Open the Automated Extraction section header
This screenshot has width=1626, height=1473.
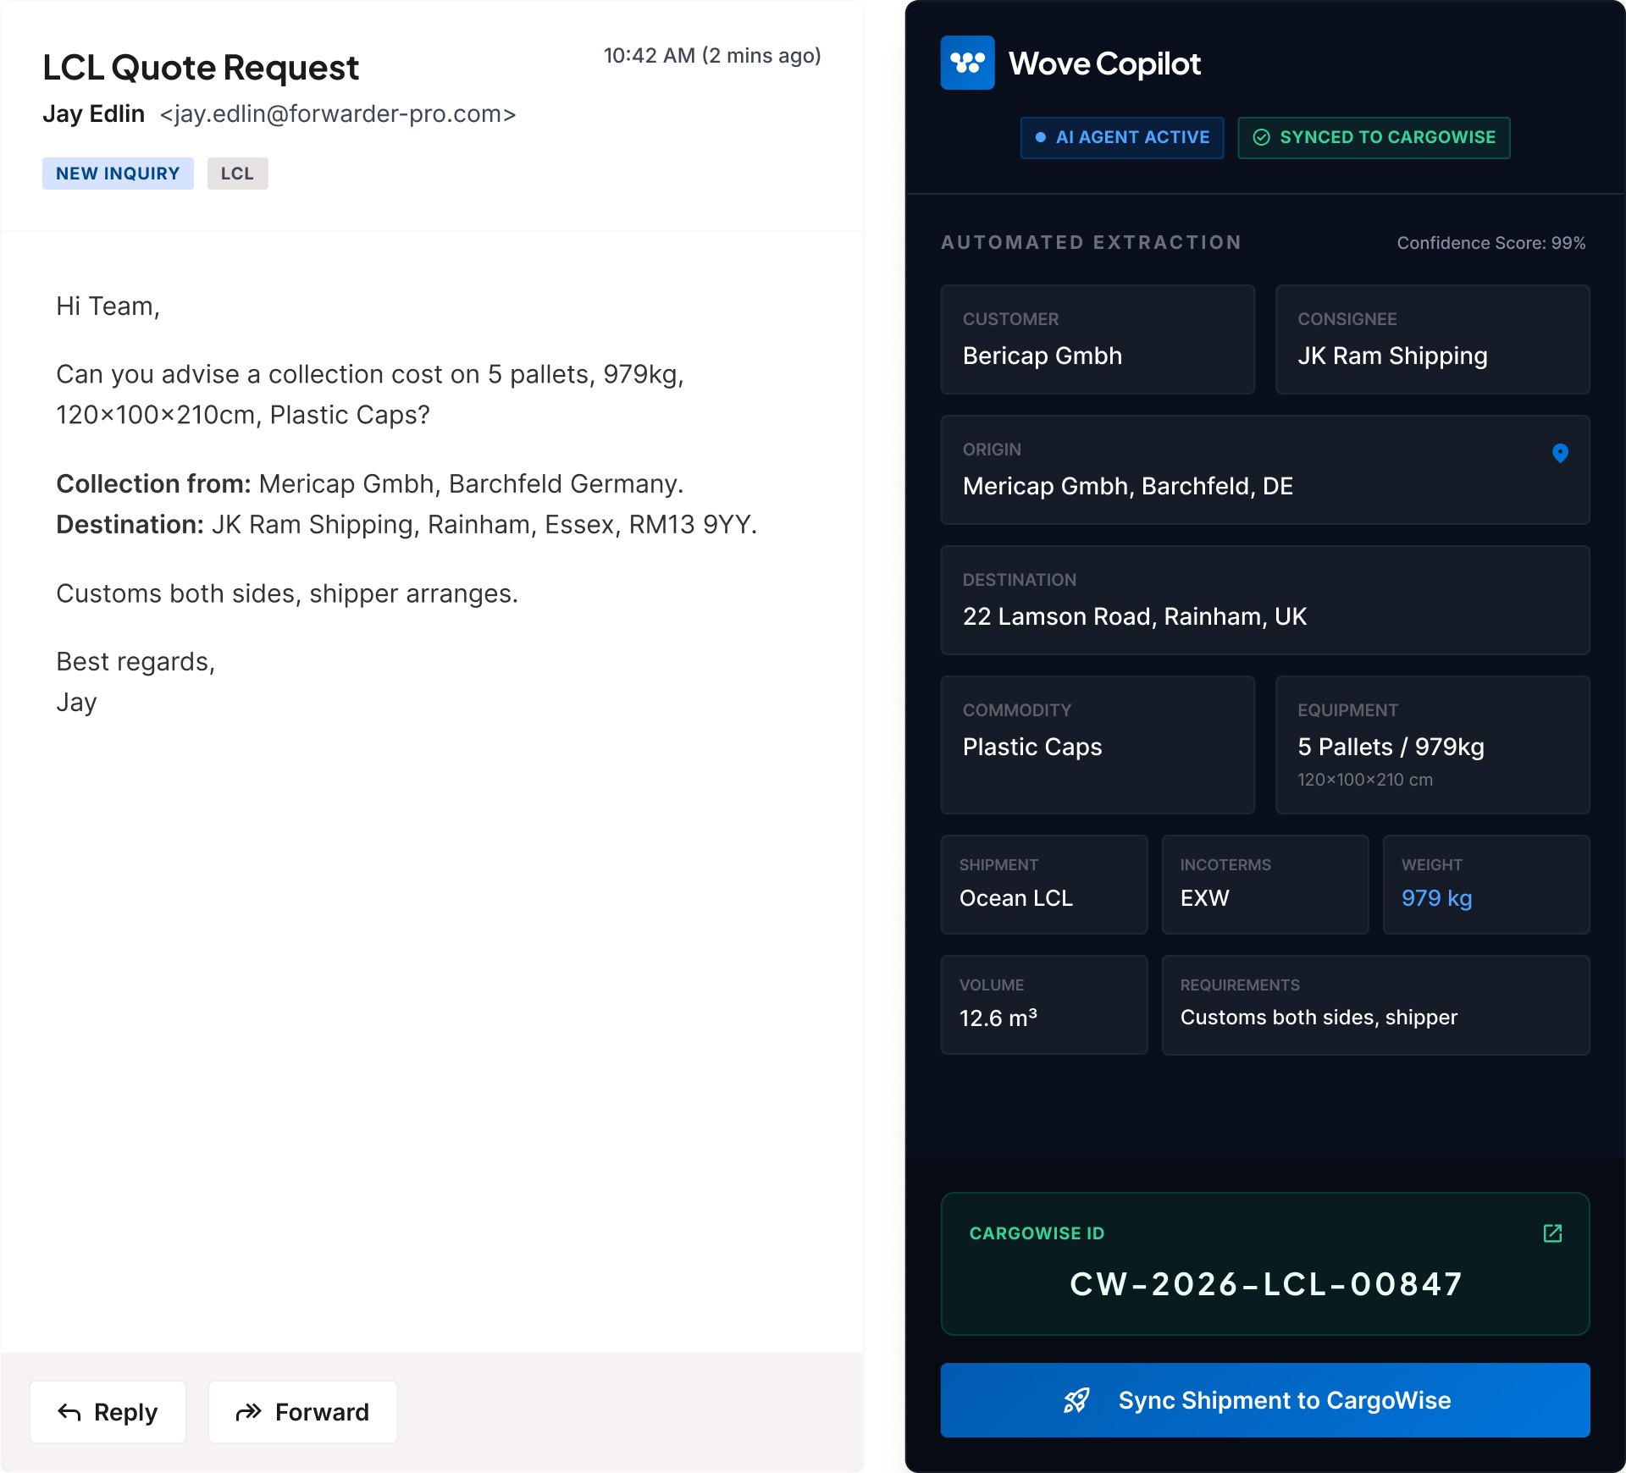1091,242
